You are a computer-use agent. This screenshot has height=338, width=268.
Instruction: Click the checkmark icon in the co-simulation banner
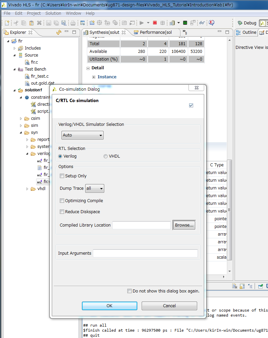point(191,105)
